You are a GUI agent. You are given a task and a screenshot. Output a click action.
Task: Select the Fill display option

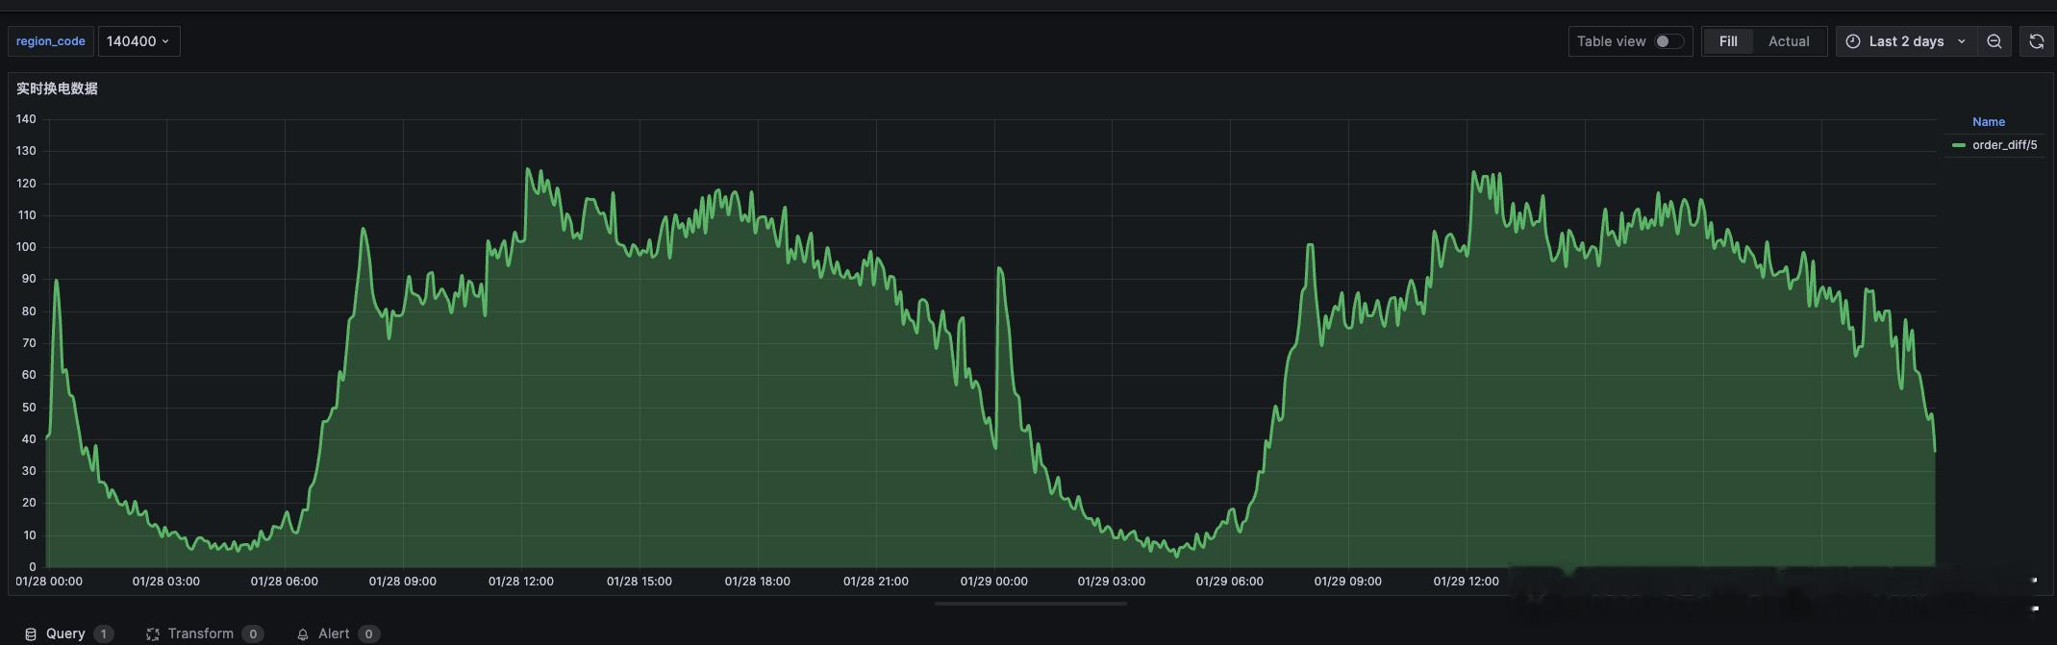tap(1728, 41)
